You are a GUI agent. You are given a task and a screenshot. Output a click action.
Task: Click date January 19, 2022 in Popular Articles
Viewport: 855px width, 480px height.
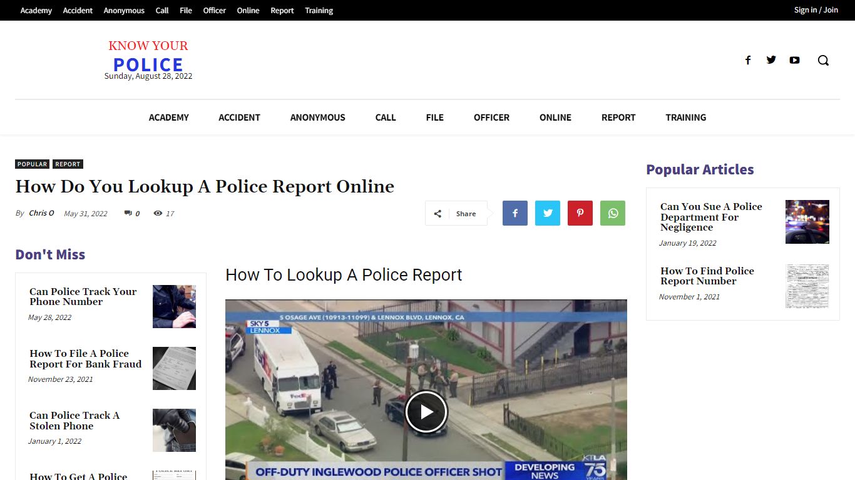pos(687,243)
